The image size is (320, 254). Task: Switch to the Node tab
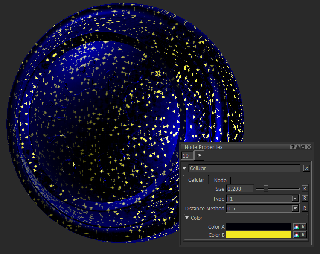tap(220, 180)
